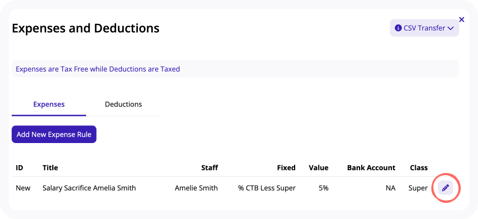This screenshot has height=219, width=478.
Task: Select the Expenses tab
Action: [x=49, y=104]
